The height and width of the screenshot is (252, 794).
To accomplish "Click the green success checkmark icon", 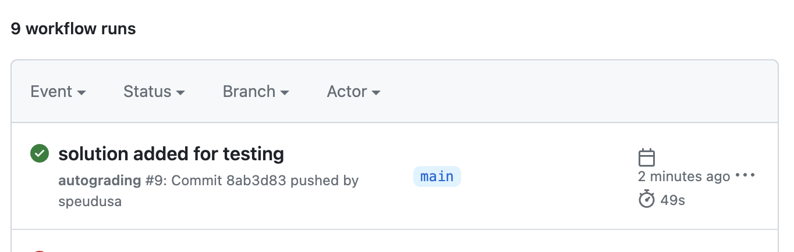I will [x=39, y=154].
